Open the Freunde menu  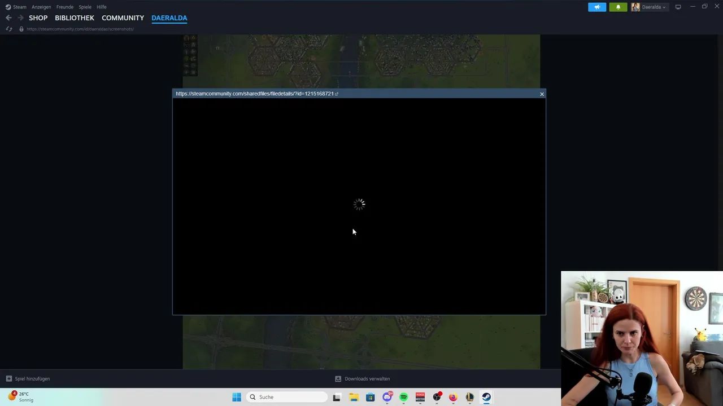65,7
